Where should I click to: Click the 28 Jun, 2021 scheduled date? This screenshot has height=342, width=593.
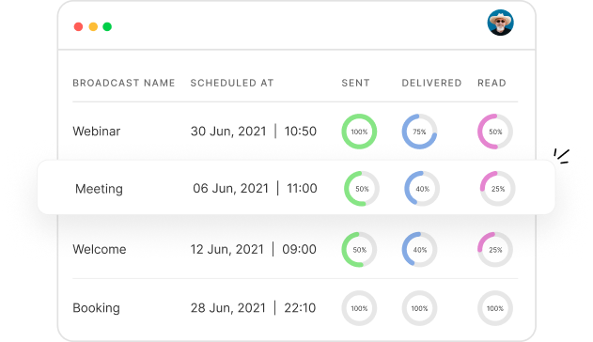click(228, 308)
